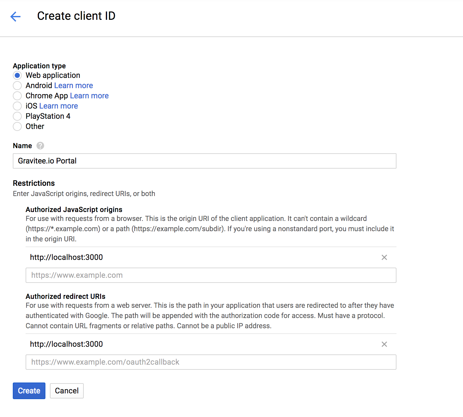Image resolution: width=463 pixels, height=417 pixels.
Task: Select the Web application radio button
Action: coord(17,75)
